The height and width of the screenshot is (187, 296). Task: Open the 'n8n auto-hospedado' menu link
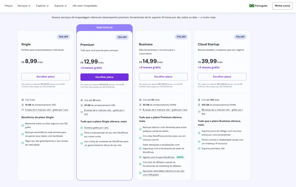pyautogui.click(x=85, y=6)
